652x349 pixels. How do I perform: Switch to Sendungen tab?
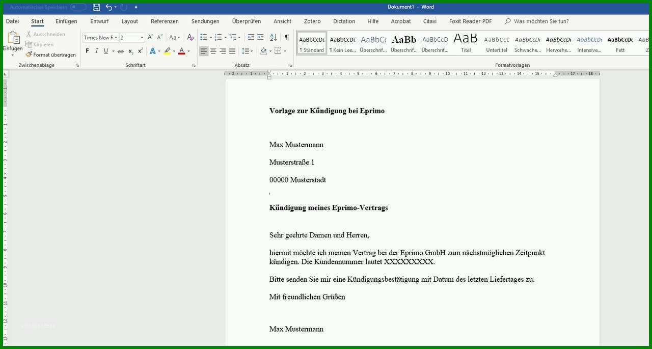click(205, 21)
